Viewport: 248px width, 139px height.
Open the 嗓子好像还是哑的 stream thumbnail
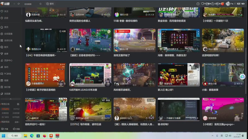(46, 75)
